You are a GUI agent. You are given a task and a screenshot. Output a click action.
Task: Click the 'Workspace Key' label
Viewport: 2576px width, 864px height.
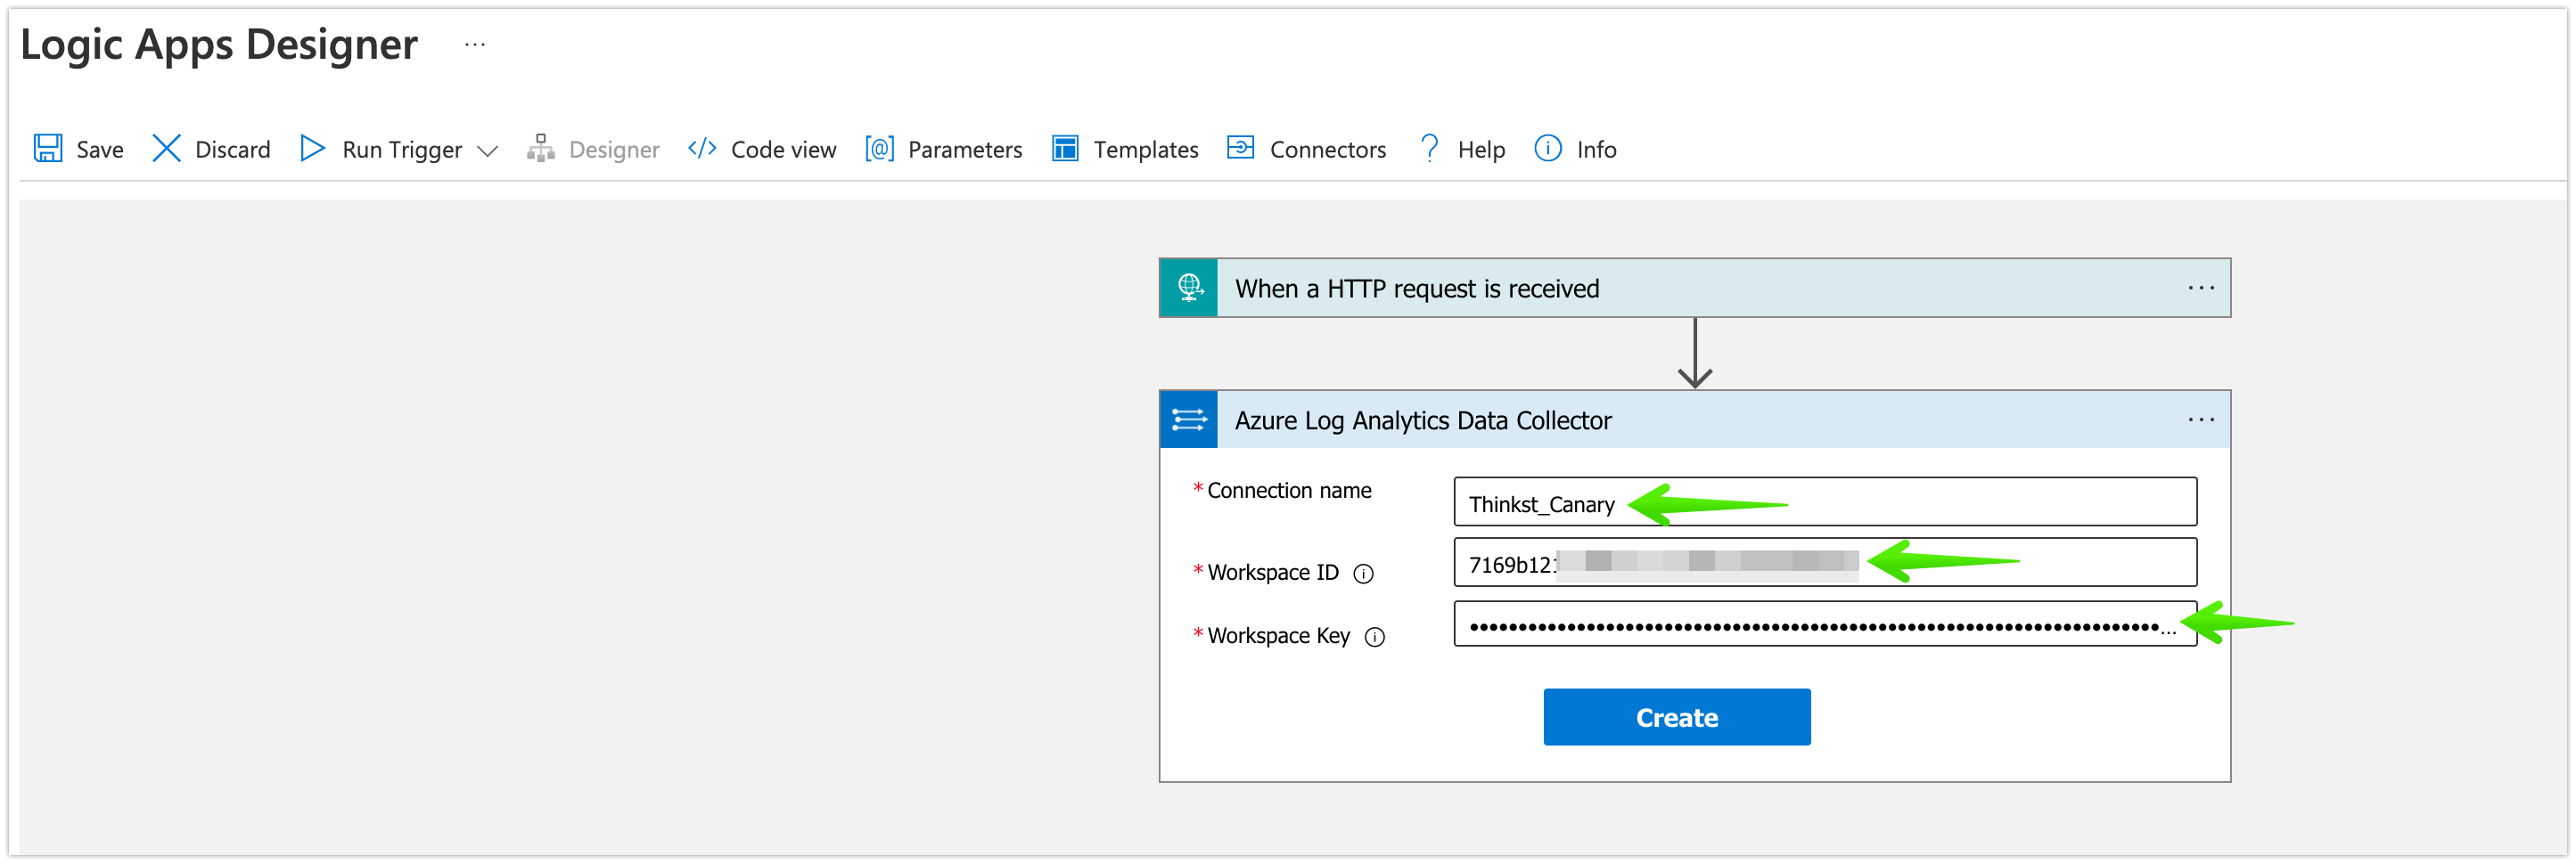click(1279, 636)
